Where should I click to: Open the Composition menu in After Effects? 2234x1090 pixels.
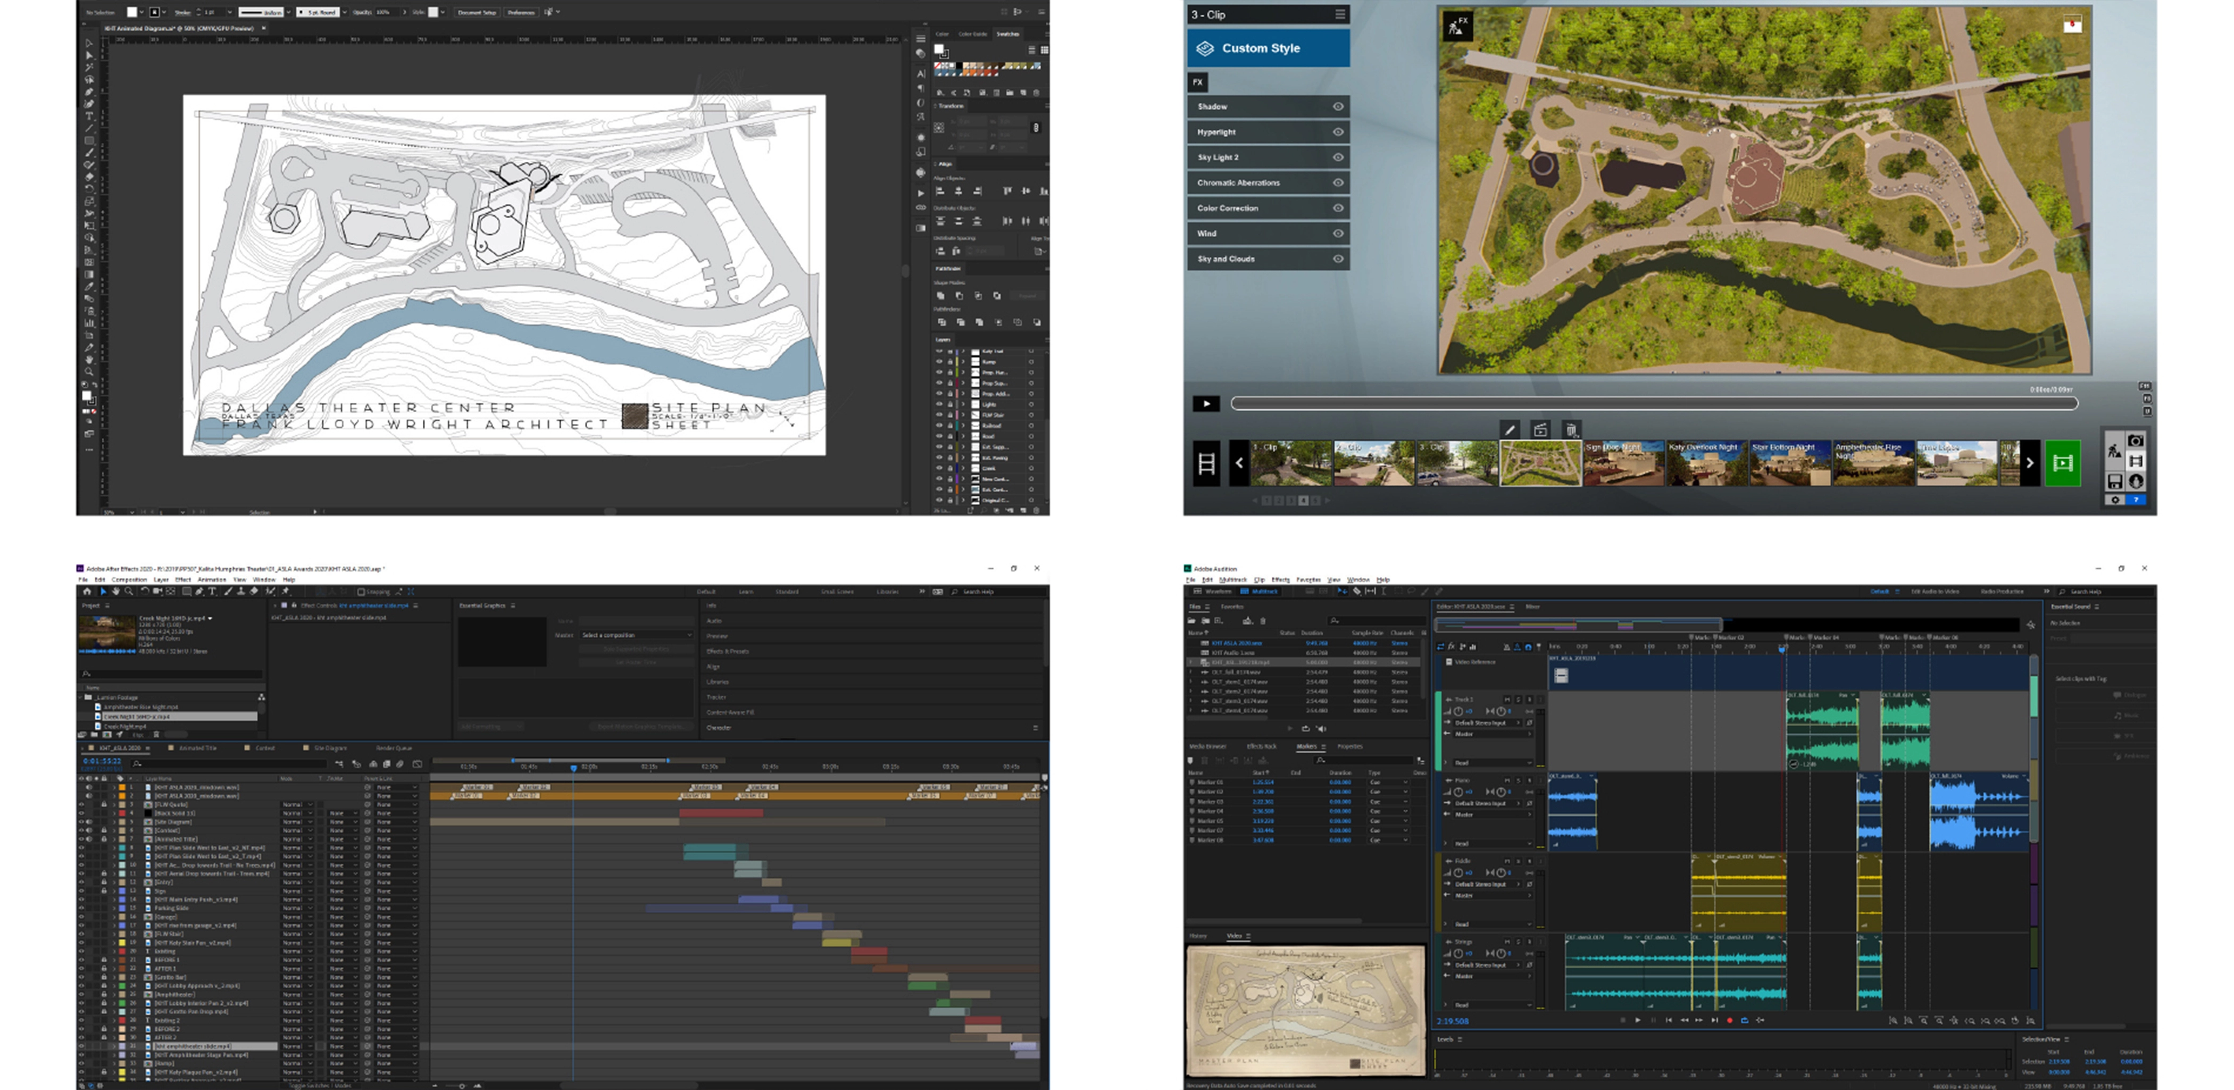pyautogui.click(x=129, y=579)
